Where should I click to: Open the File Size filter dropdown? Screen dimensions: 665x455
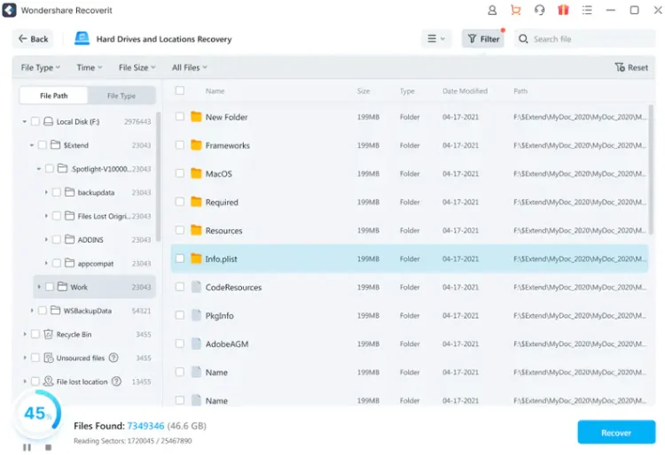137,68
